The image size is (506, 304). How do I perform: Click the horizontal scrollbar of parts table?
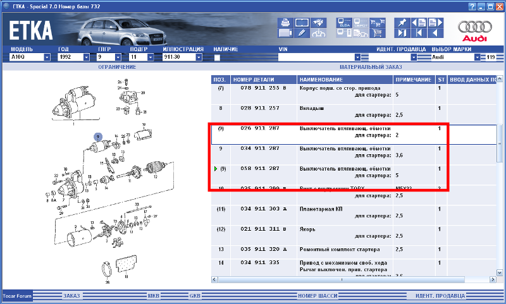(x=342, y=279)
